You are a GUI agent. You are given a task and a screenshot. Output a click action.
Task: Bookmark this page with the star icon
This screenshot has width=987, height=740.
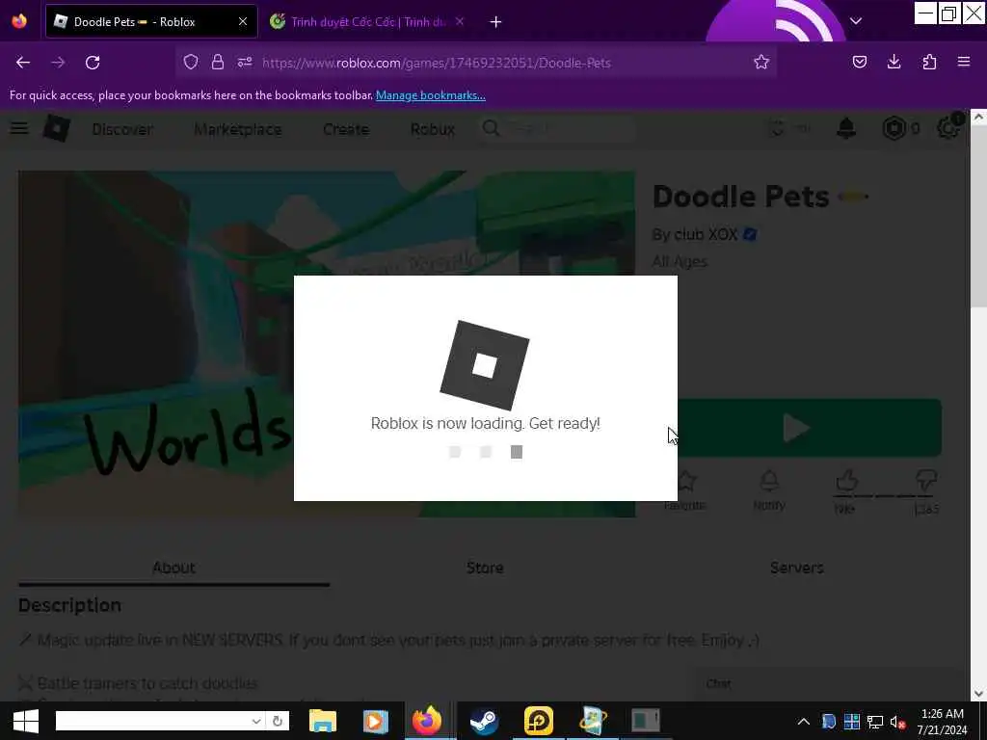coord(761,62)
